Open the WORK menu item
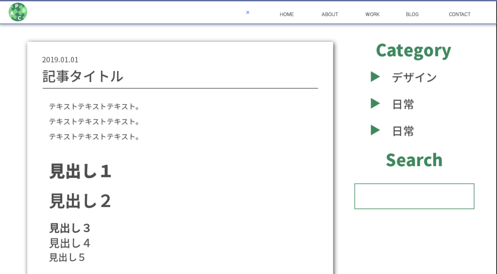This screenshot has width=497, height=274. [372, 15]
